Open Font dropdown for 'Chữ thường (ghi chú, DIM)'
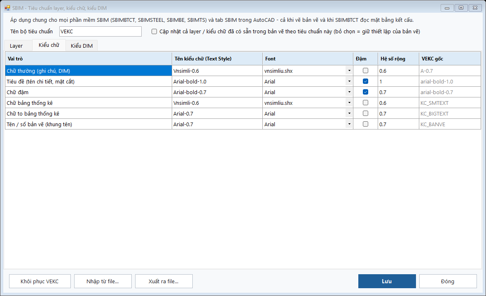 (x=349, y=71)
